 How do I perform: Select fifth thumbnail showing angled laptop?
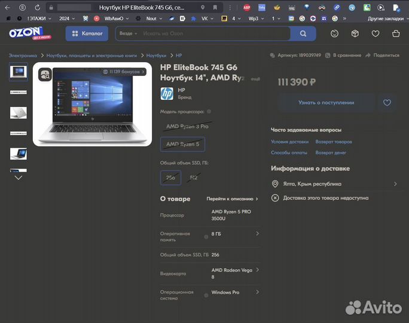point(19,154)
